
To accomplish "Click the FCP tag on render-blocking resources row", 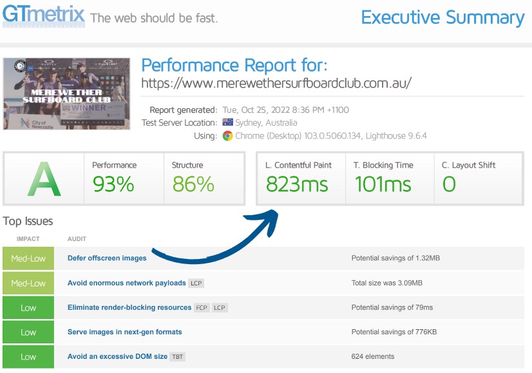I will pyautogui.click(x=202, y=307).
